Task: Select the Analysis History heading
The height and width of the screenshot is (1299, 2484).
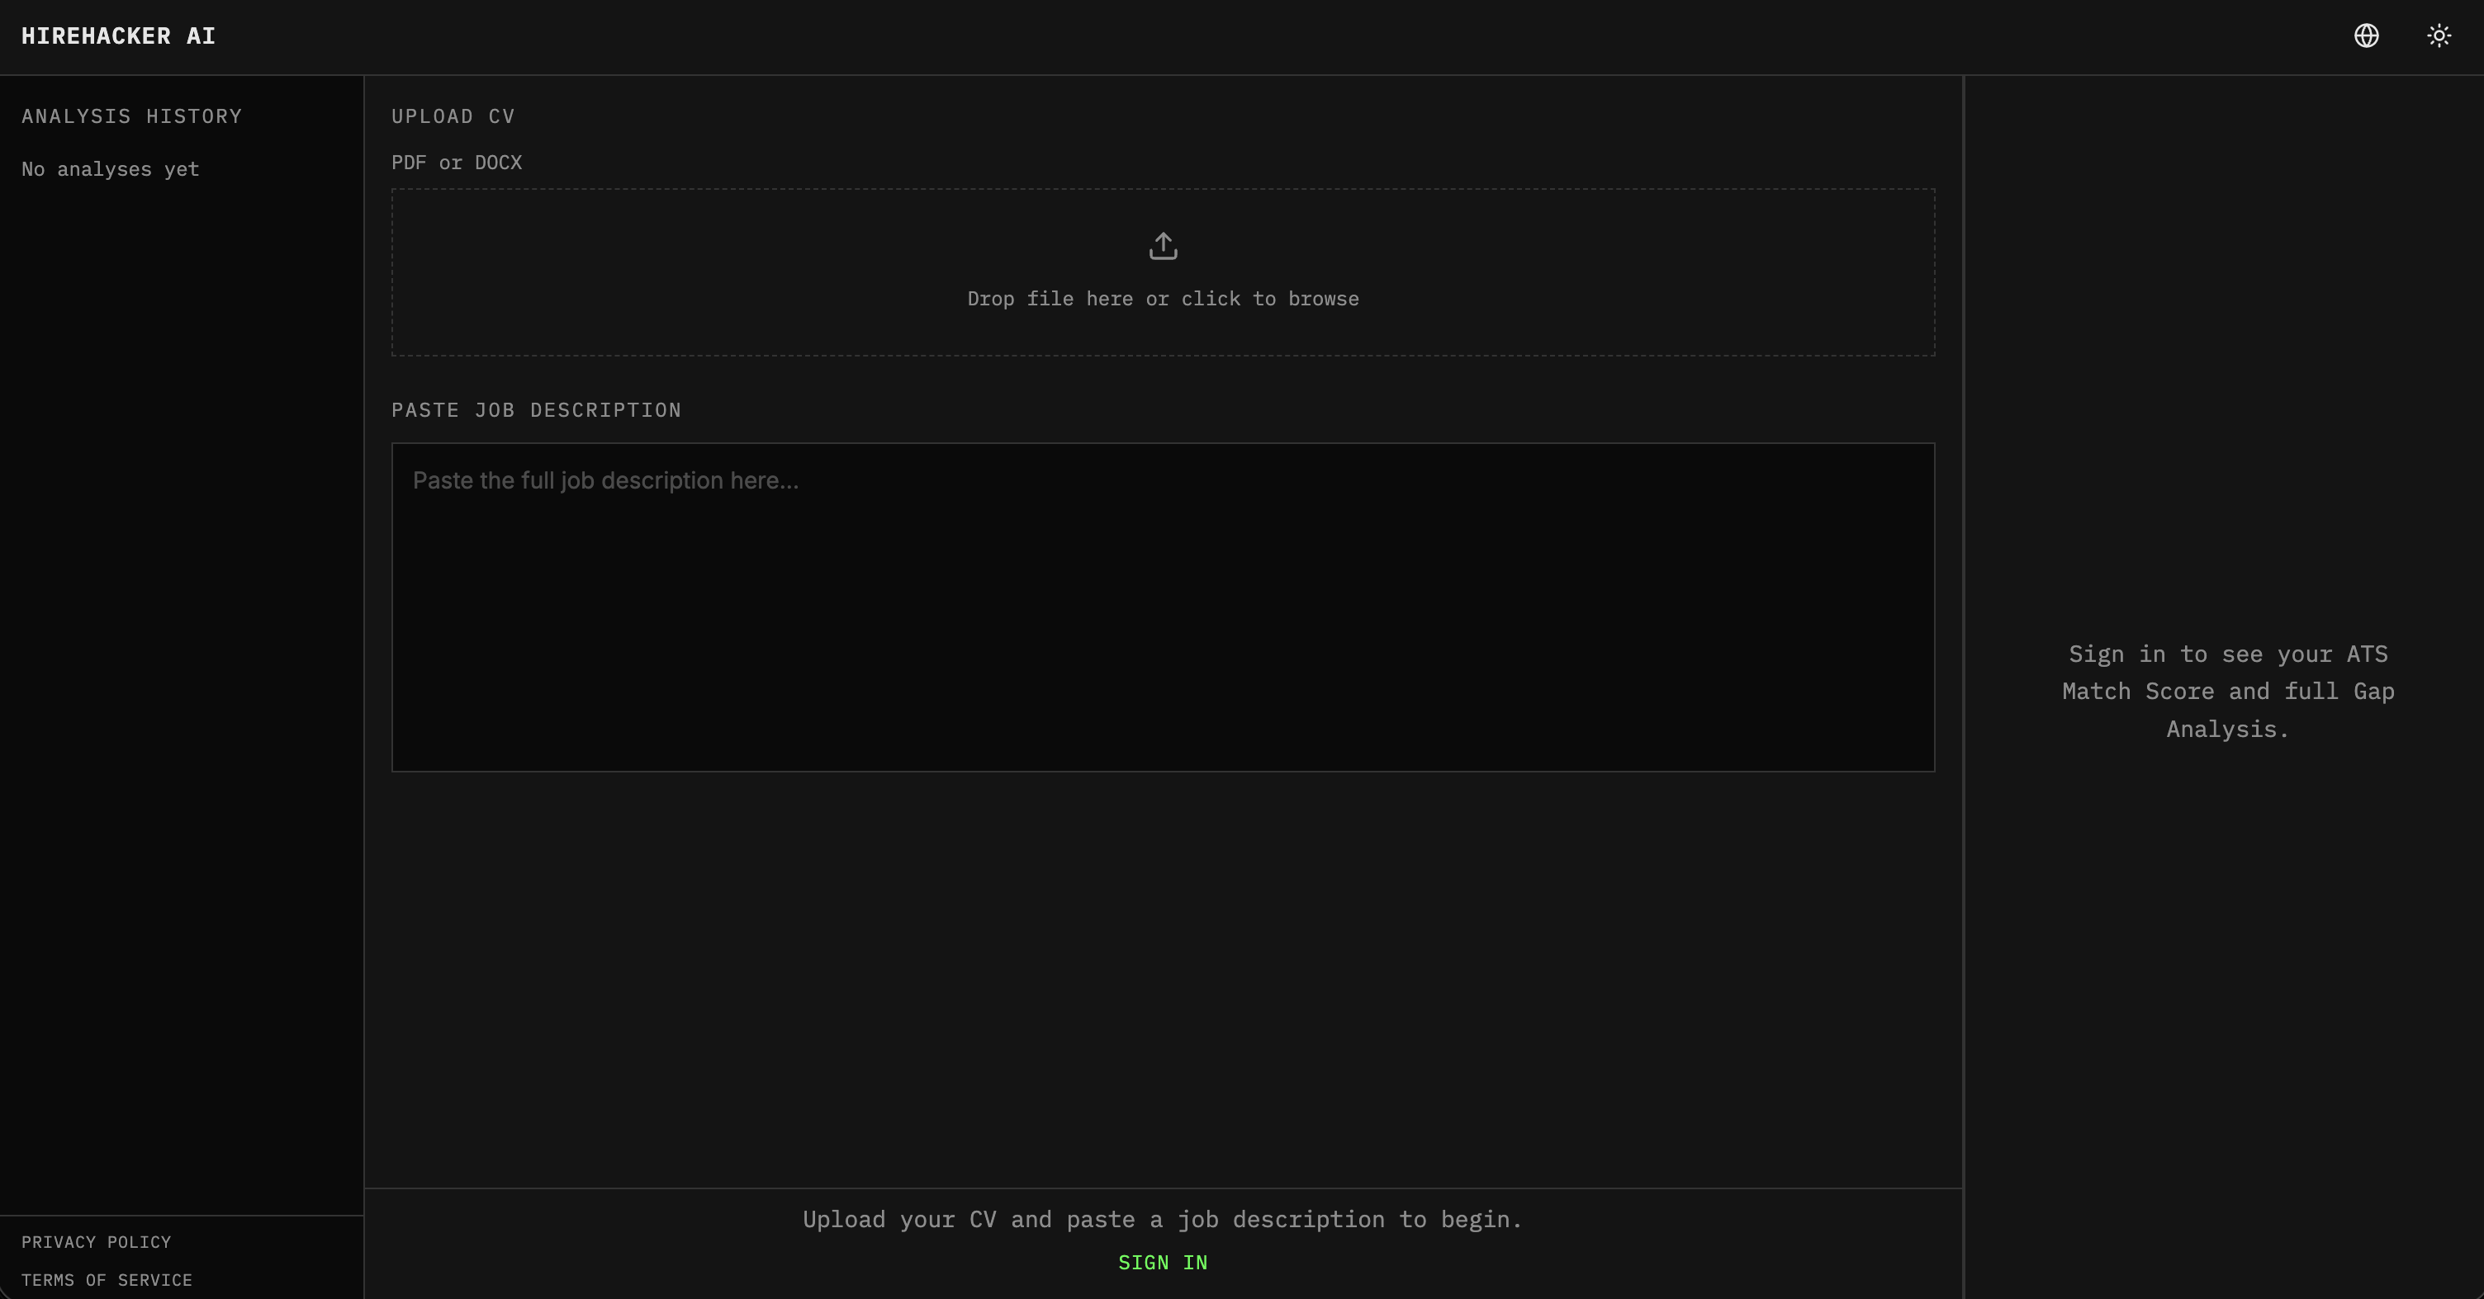Action: point(132,116)
